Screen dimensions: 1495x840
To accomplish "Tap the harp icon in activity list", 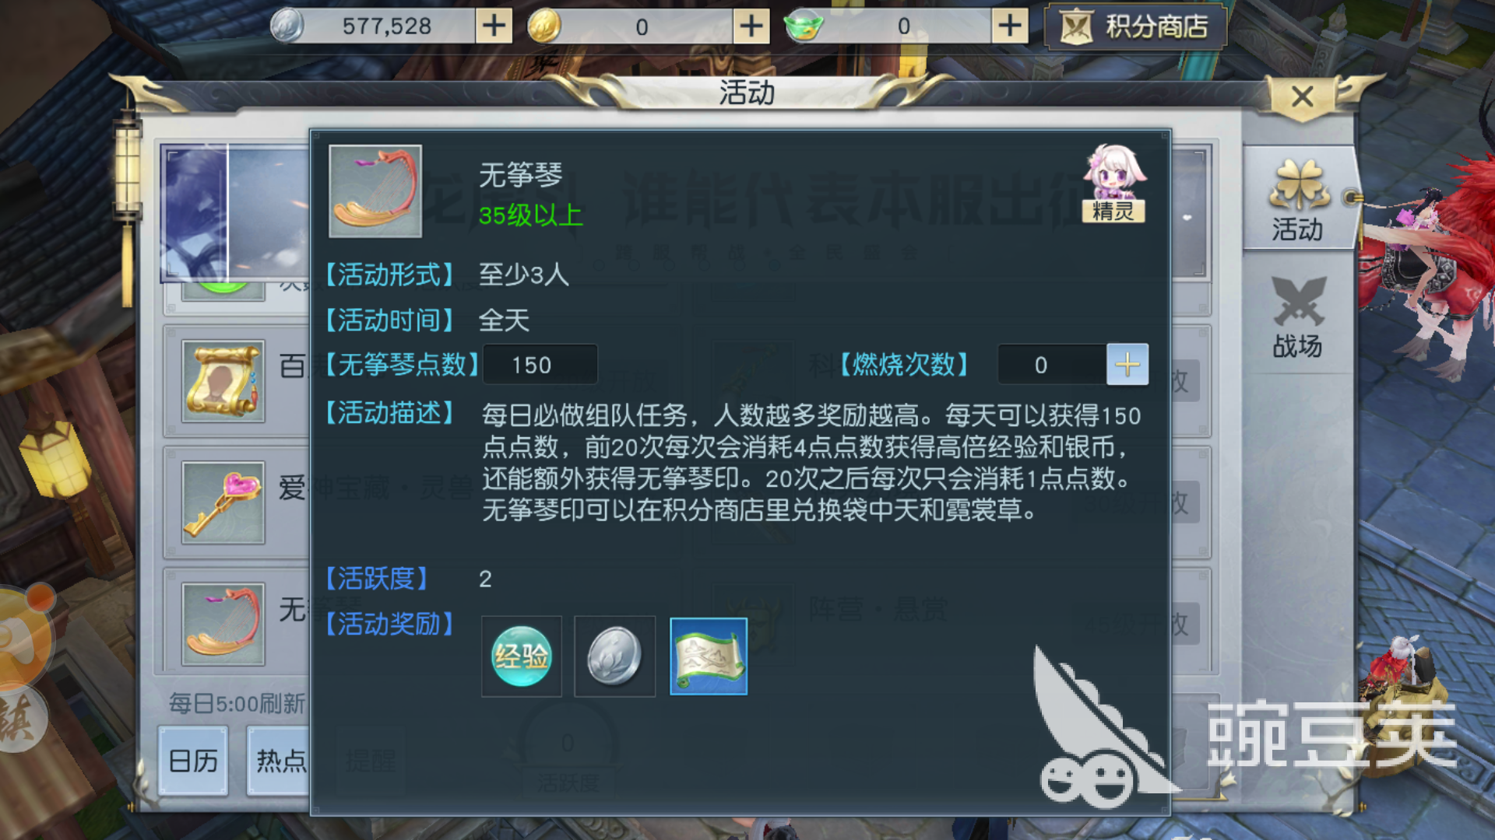I will (x=223, y=624).
